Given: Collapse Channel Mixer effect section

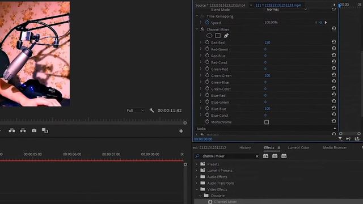Looking at the screenshot, I should 197,29.
